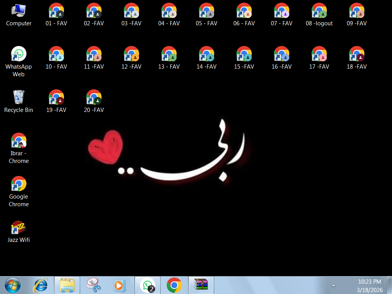Select the 06 - FAV Chrome shortcut
Screen dimensions: 392x294
point(244,15)
